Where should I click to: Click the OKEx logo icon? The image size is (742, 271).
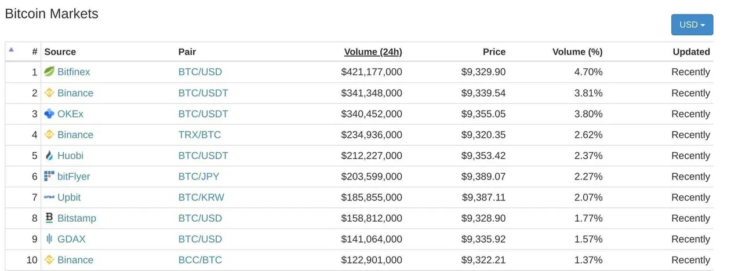point(49,113)
